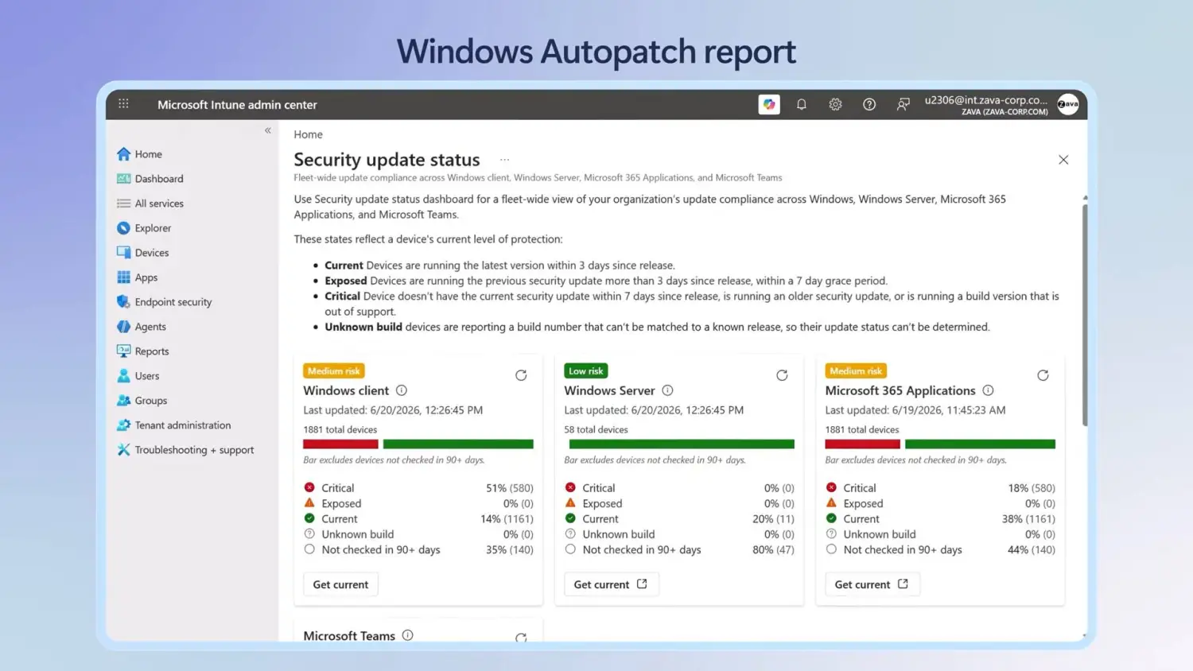The height and width of the screenshot is (671, 1193).
Task: Click the Microsoft Teams card title
Action: pyautogui.click(x=349, y=636)
